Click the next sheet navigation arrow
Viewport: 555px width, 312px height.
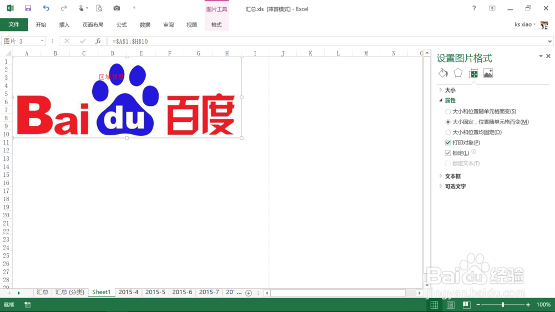(19, 293)
